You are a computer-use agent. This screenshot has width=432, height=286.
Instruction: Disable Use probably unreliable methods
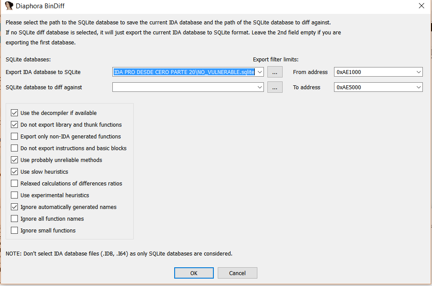coord(14,160)
